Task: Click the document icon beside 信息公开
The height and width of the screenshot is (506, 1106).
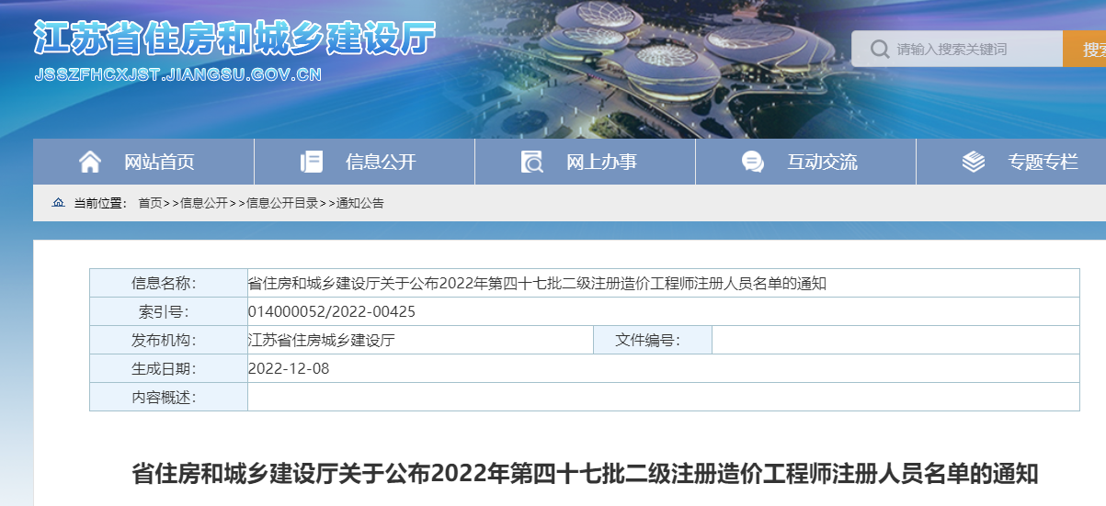Action: tap(312, 163)
